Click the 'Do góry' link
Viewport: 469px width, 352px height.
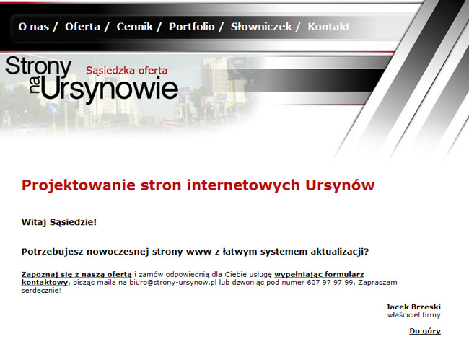tap(425, 331)
